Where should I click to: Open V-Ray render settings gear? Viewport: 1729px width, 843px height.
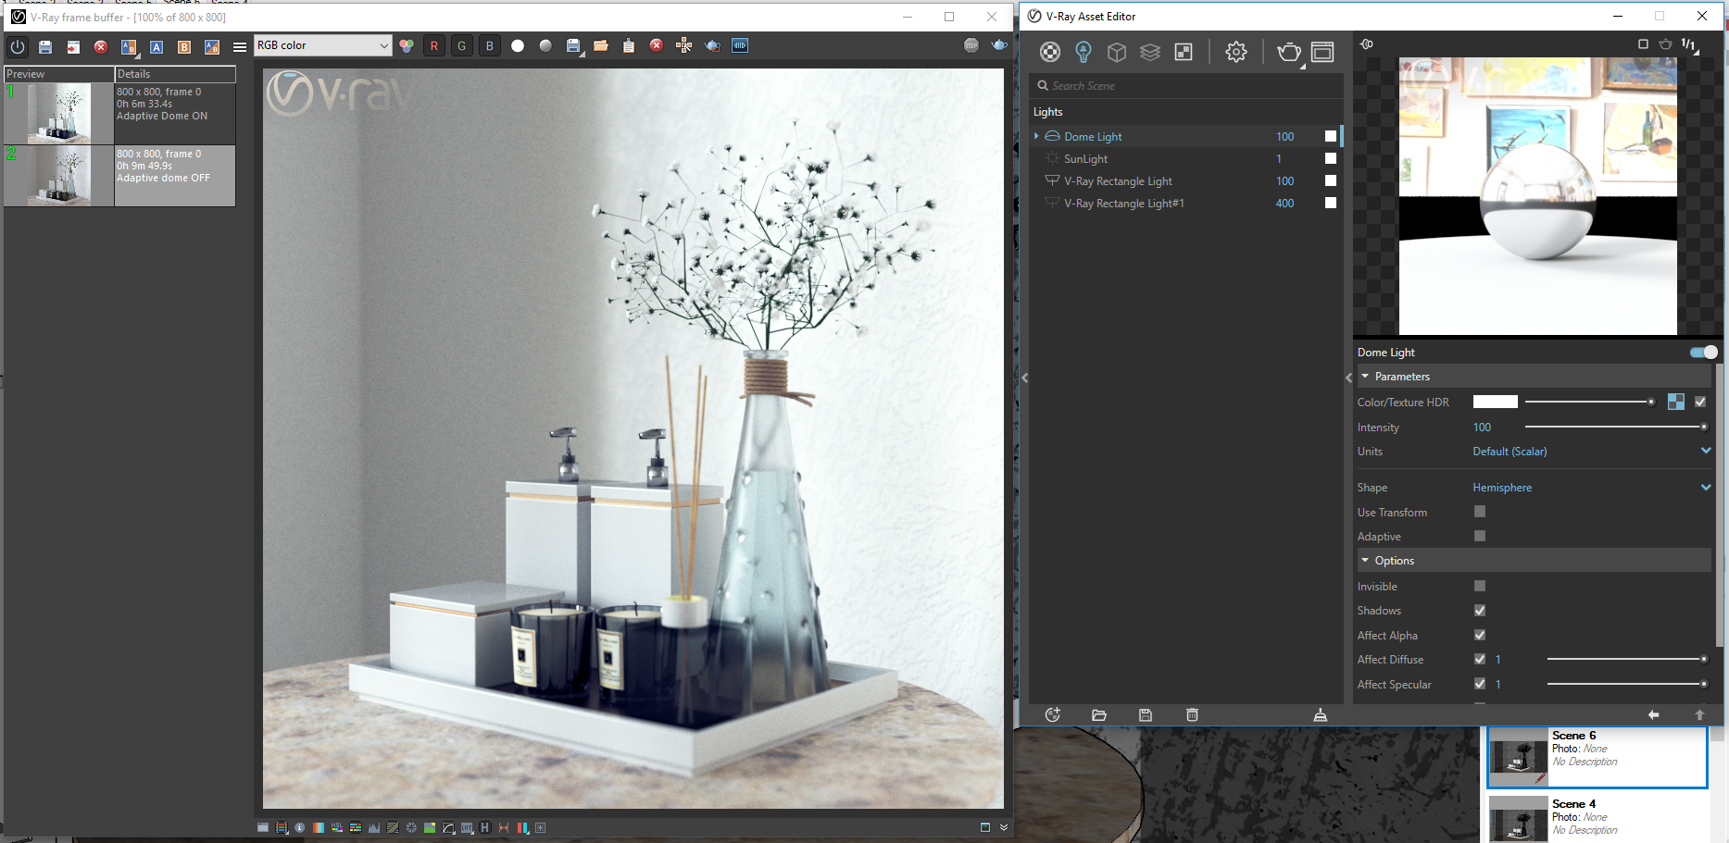pos(1236,52)
